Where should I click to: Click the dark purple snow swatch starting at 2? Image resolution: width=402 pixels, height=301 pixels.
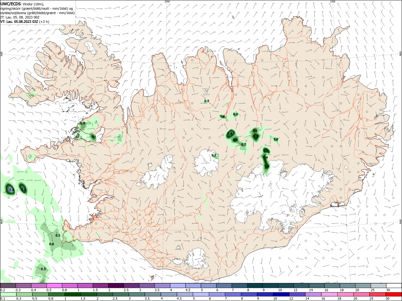pos(116,285)
